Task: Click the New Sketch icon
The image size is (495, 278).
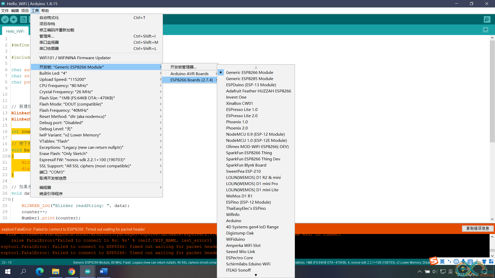Action: (23, 19)
